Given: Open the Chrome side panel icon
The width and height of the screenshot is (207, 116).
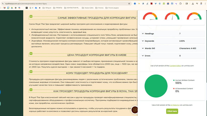Looking at the screenshot, I should click(x=187, y=4).
